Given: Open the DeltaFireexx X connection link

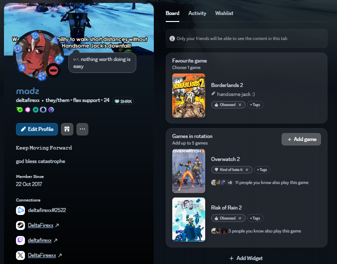Looking at the screenshot, I should (42, 255).
